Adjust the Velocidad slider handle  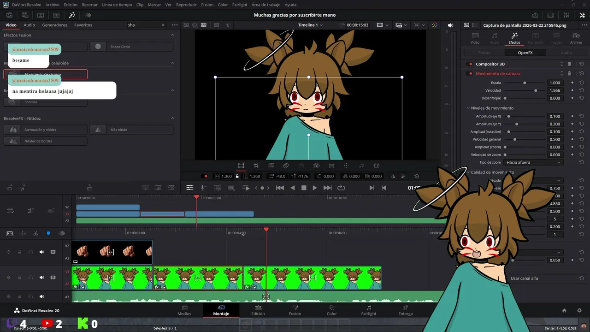[x=536, y=90]
